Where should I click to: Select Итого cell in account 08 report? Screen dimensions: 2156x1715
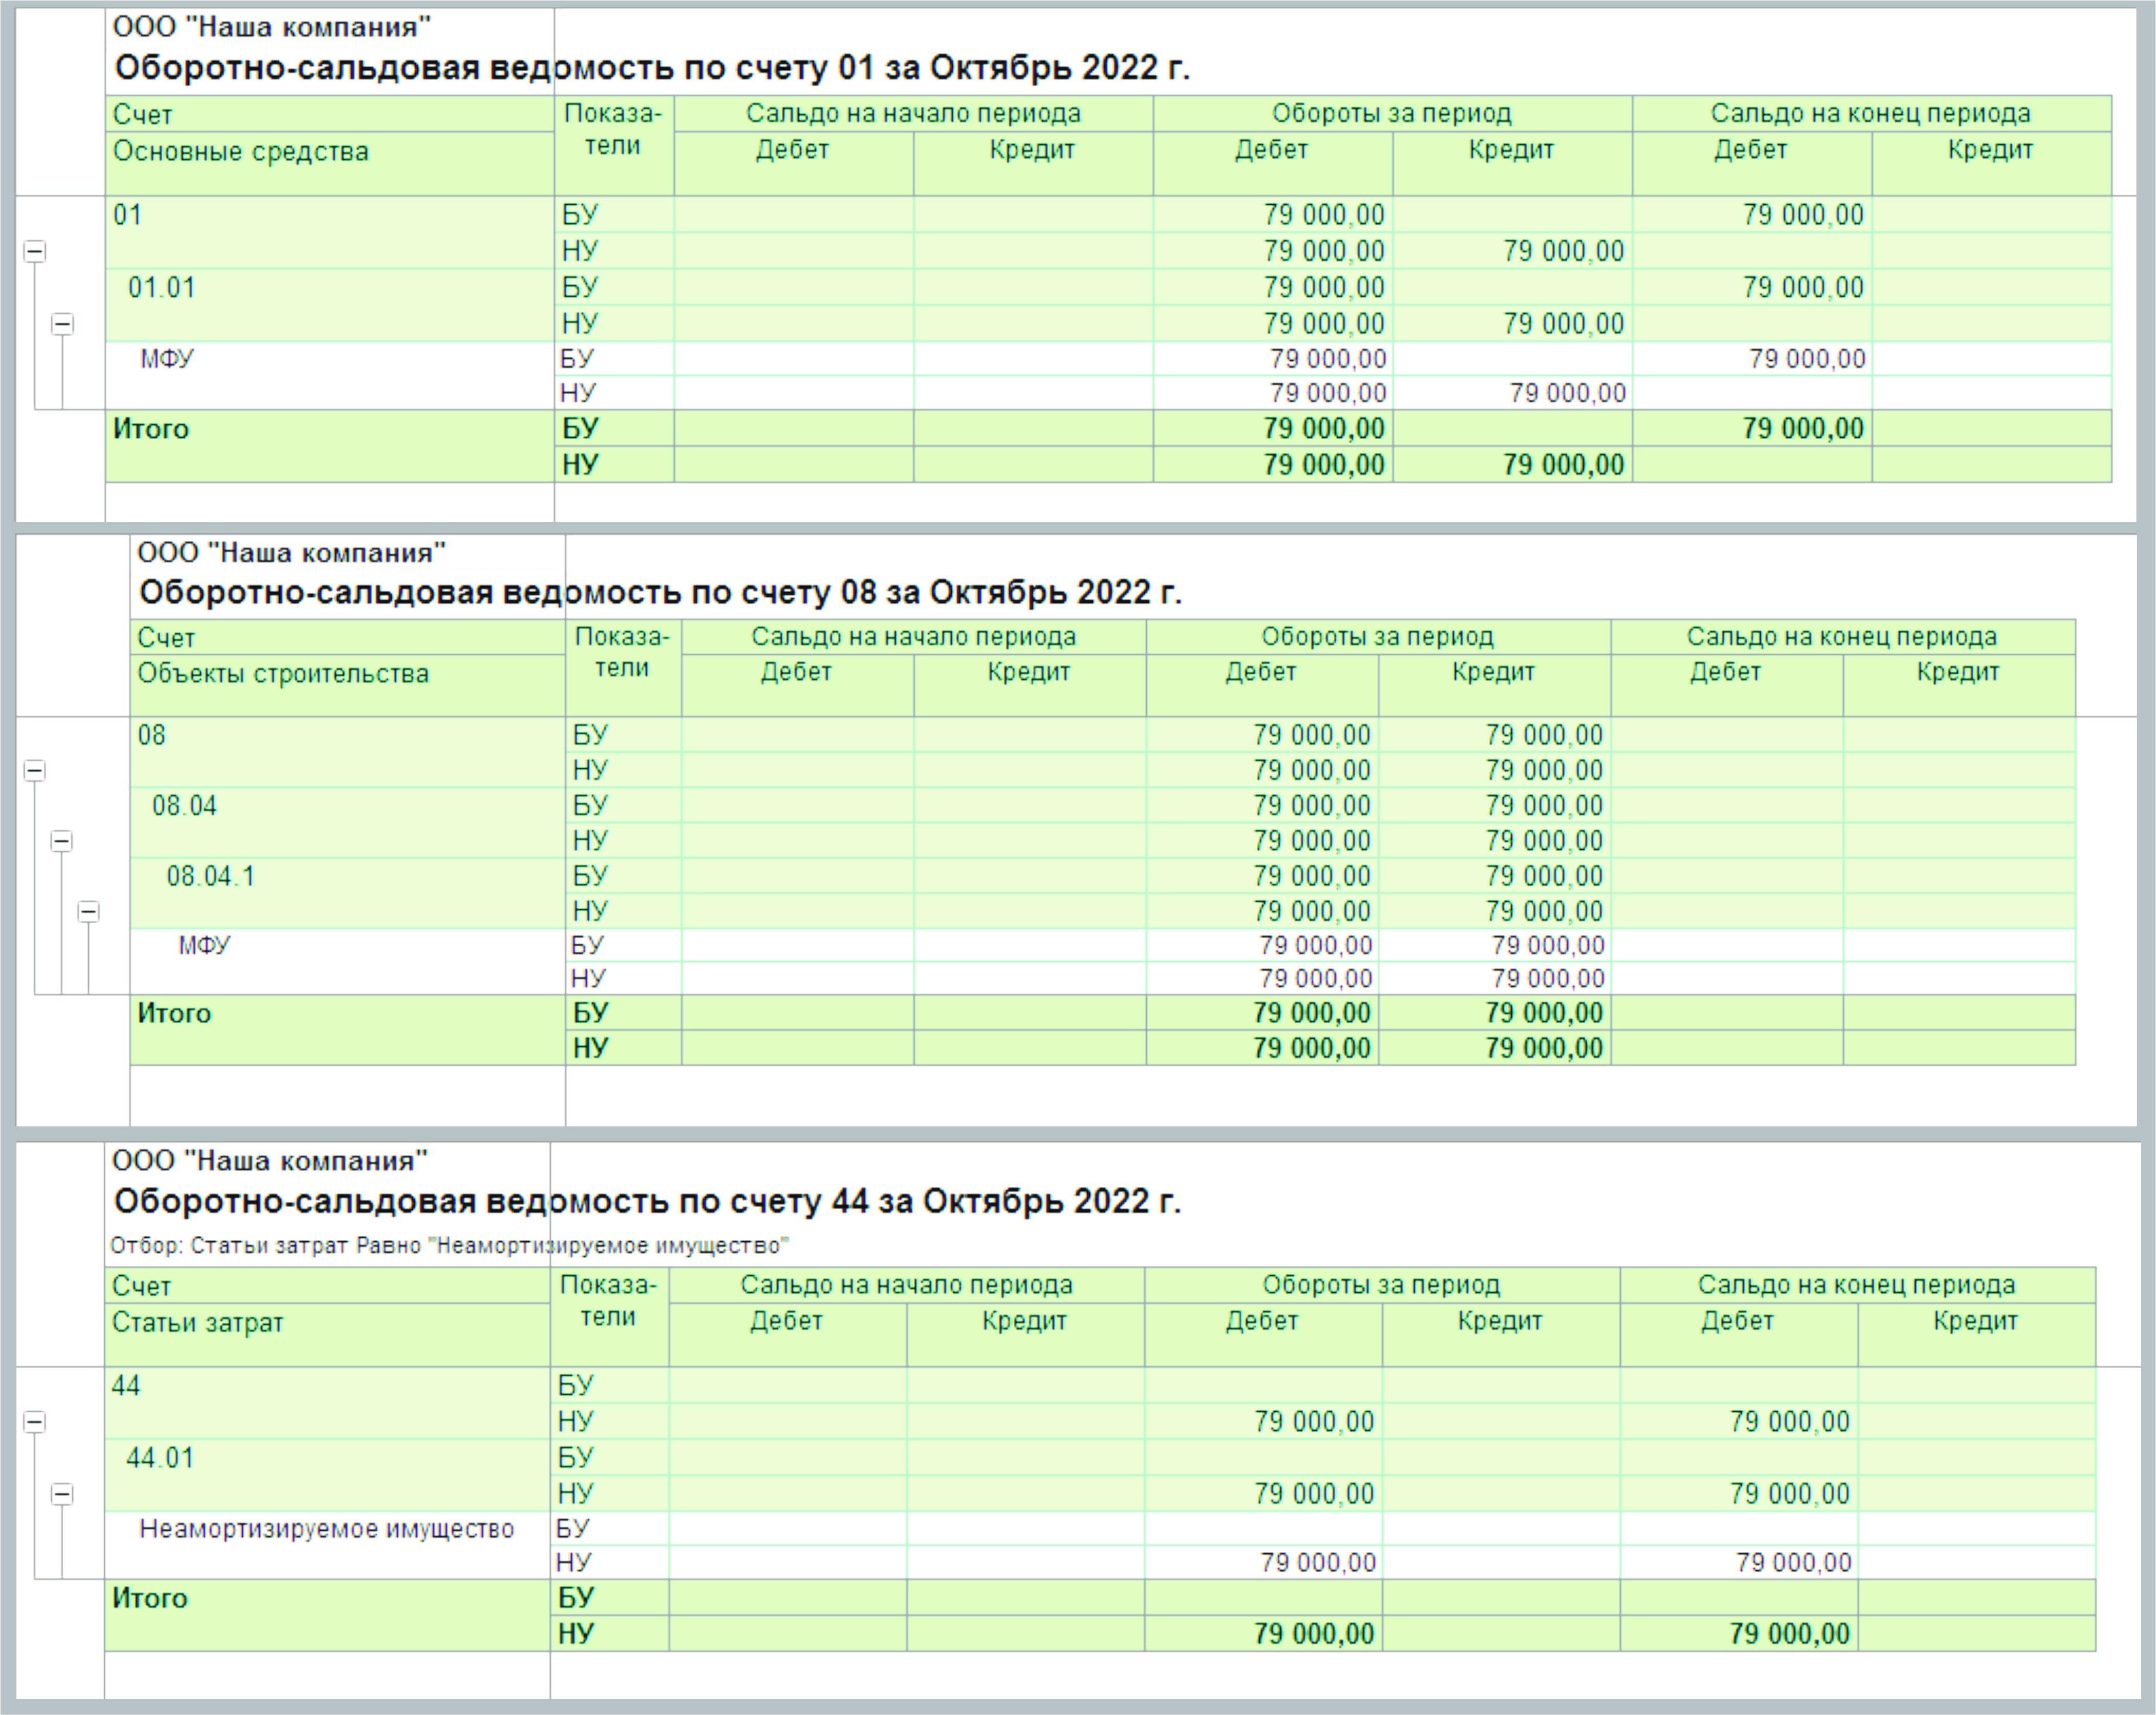pos(348,1030)
